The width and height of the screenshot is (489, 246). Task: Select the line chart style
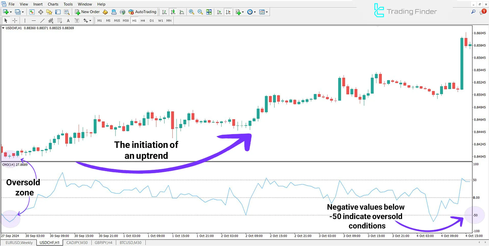182,12
